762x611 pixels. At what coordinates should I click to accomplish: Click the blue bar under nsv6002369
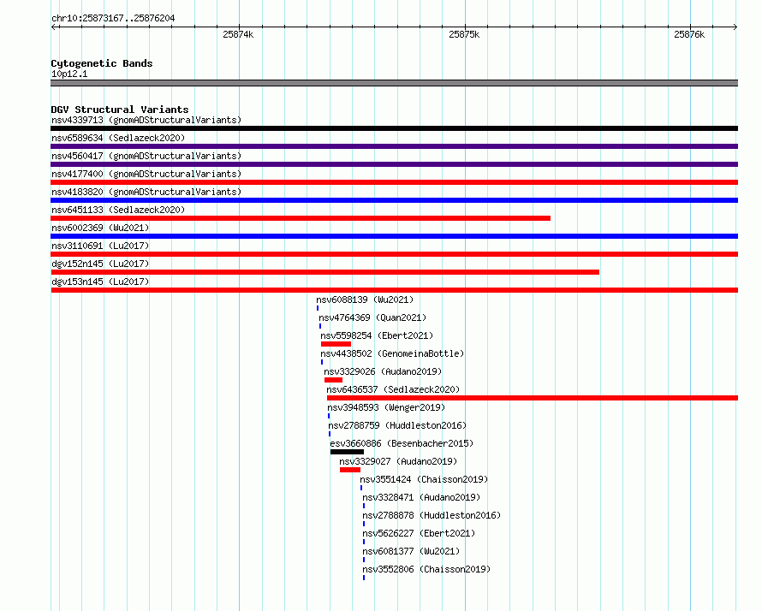coord(394,236)
